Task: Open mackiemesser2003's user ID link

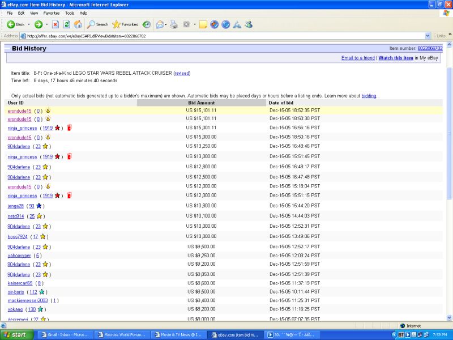Action: click(x=28, y=301)
